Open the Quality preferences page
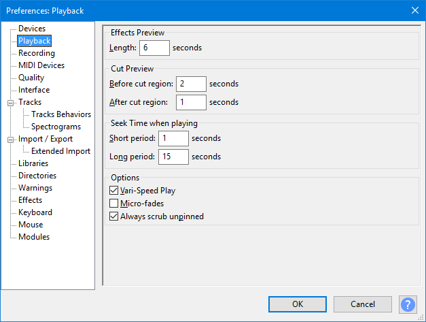 tap(31, 78)
